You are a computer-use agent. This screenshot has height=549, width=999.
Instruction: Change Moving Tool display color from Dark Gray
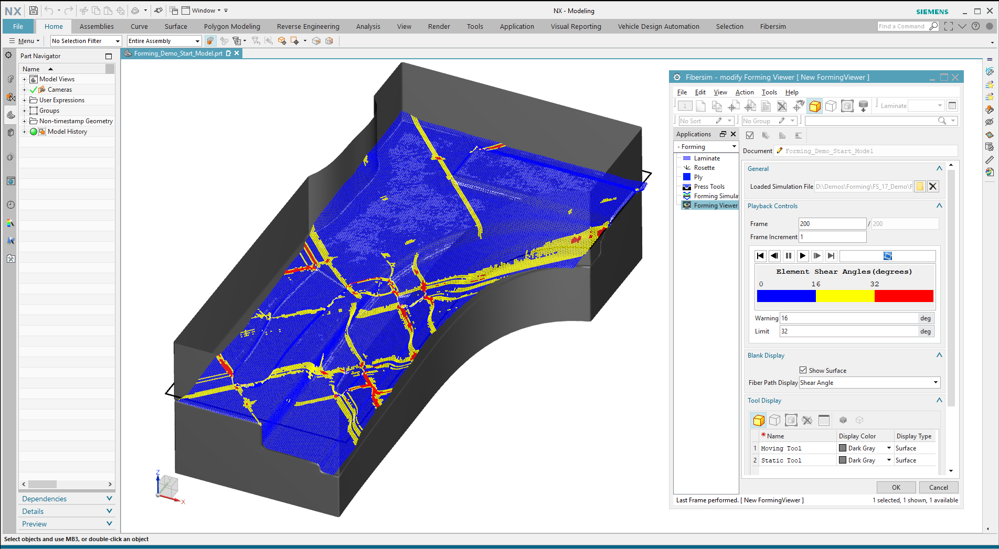pos(889,448)
